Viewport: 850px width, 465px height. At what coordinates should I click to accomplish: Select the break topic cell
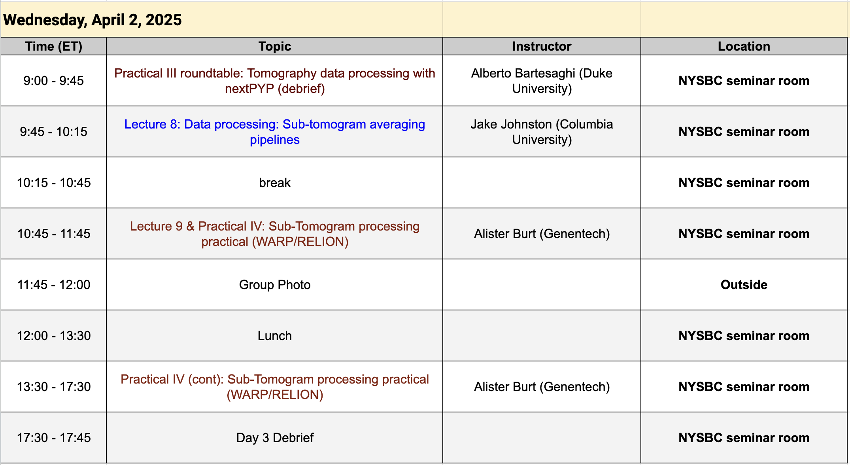click(x=275, y=183)
